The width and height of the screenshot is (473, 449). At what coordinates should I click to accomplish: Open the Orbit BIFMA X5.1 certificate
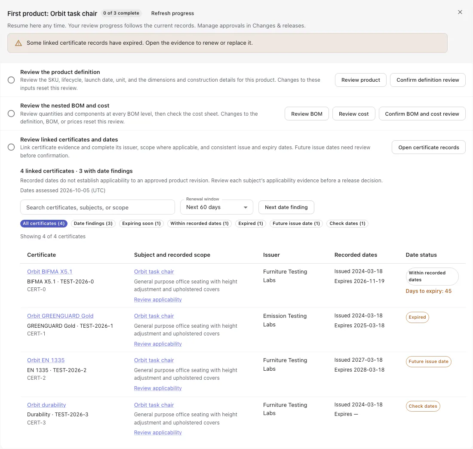coord(50,271)
